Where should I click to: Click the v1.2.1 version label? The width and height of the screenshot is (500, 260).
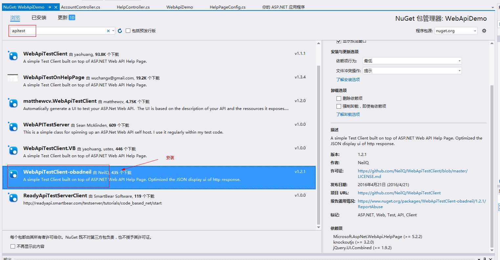300,172
